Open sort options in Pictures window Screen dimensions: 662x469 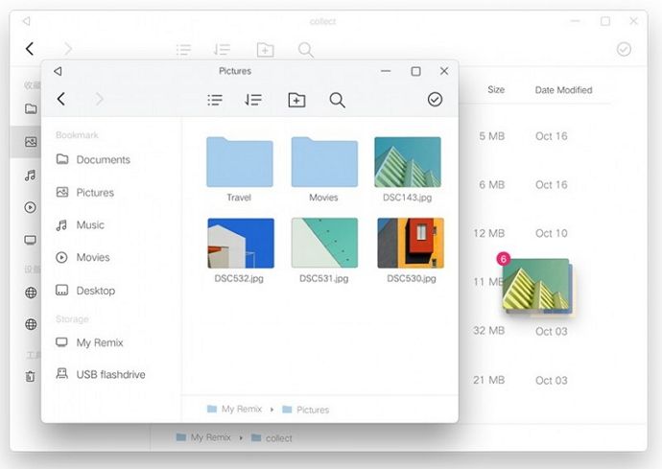coord(253,100)
